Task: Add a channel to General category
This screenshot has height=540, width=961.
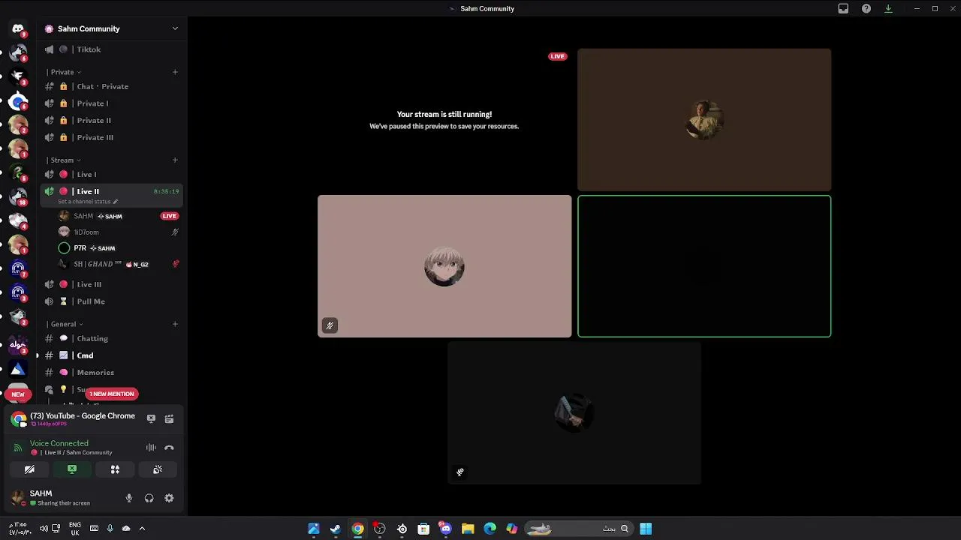Action: point(175,324)
